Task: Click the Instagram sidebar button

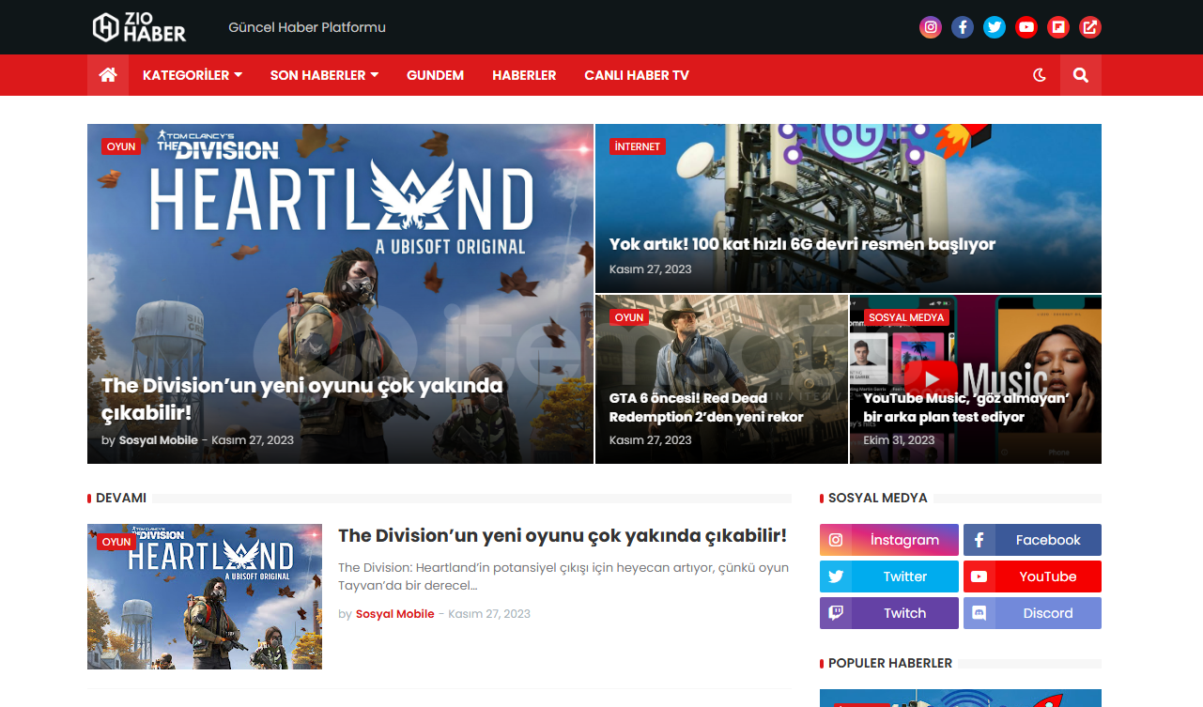Action: (889, 540)
